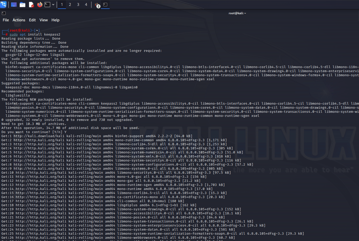Screen dimensions: 359x241
Task: Click 'libgluezilla' recommended package
Action: pos(18,96)
